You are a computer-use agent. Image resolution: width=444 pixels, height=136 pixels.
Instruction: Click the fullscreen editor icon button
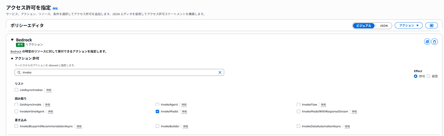click(431, 25)
